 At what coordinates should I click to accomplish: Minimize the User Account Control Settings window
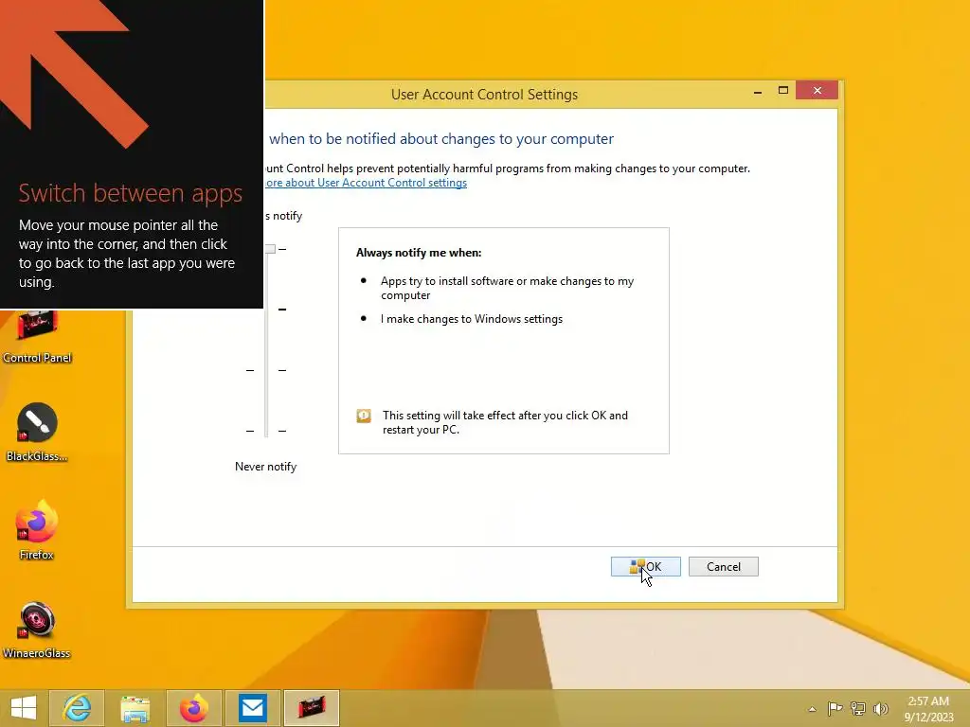757,91
